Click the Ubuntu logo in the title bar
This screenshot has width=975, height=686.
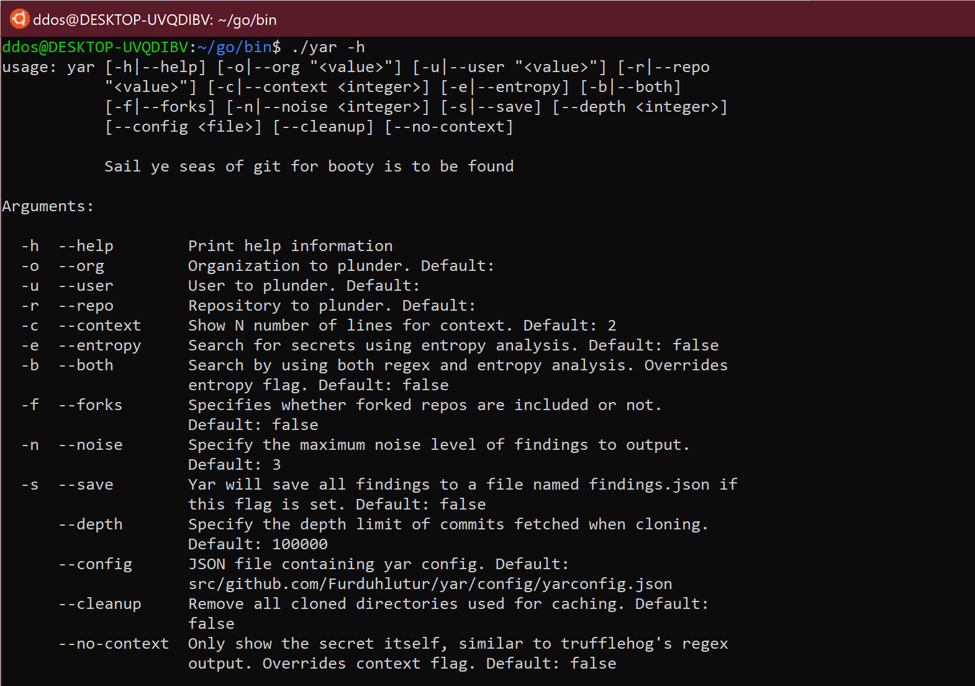coord(19,19)
